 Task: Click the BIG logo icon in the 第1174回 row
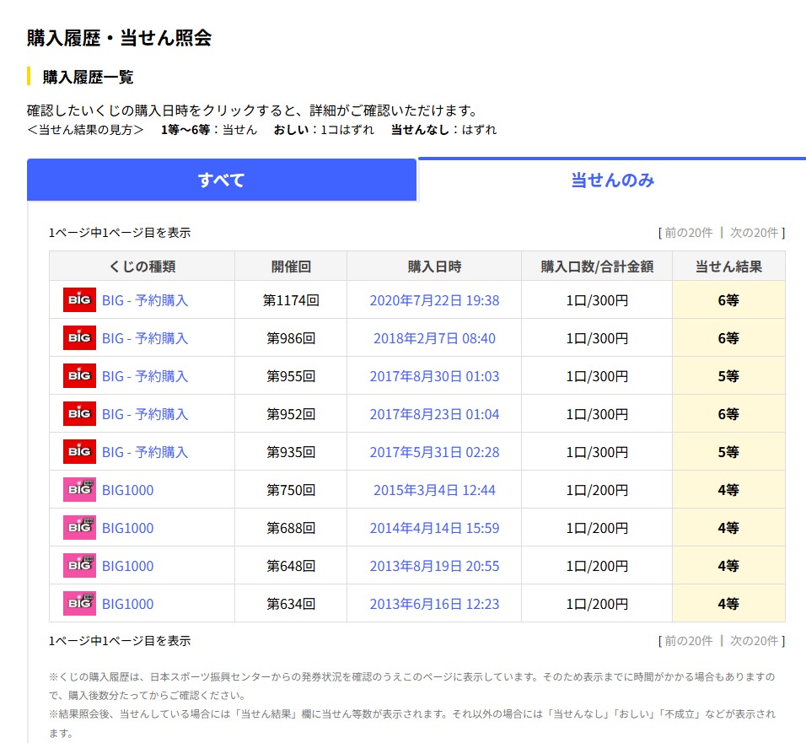[x=79, y=299]
